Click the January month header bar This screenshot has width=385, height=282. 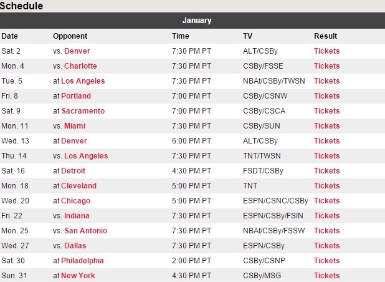192,21
